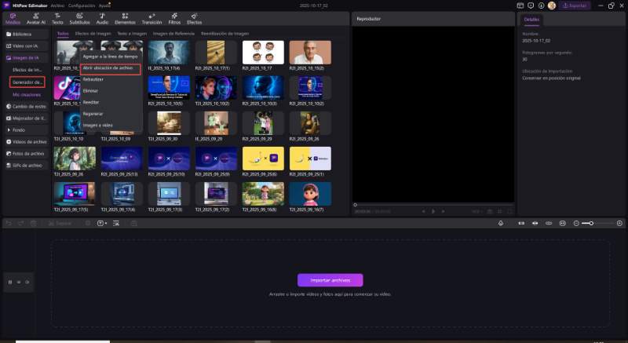Open the Transición panel
Viewport: 628px width, 343px height.
(x=151, y=18)
